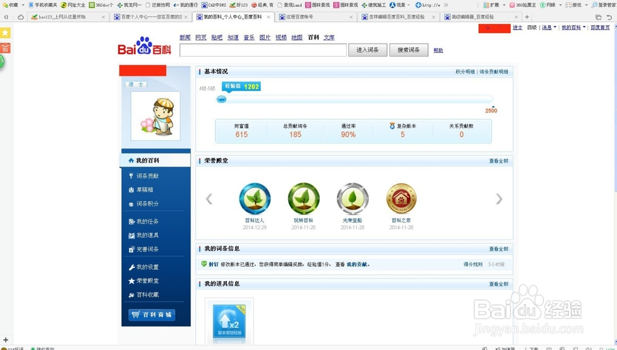Switch to 百度个人中心 browser tab
This screenshot has width=617, height=350.
click(151, 17)
